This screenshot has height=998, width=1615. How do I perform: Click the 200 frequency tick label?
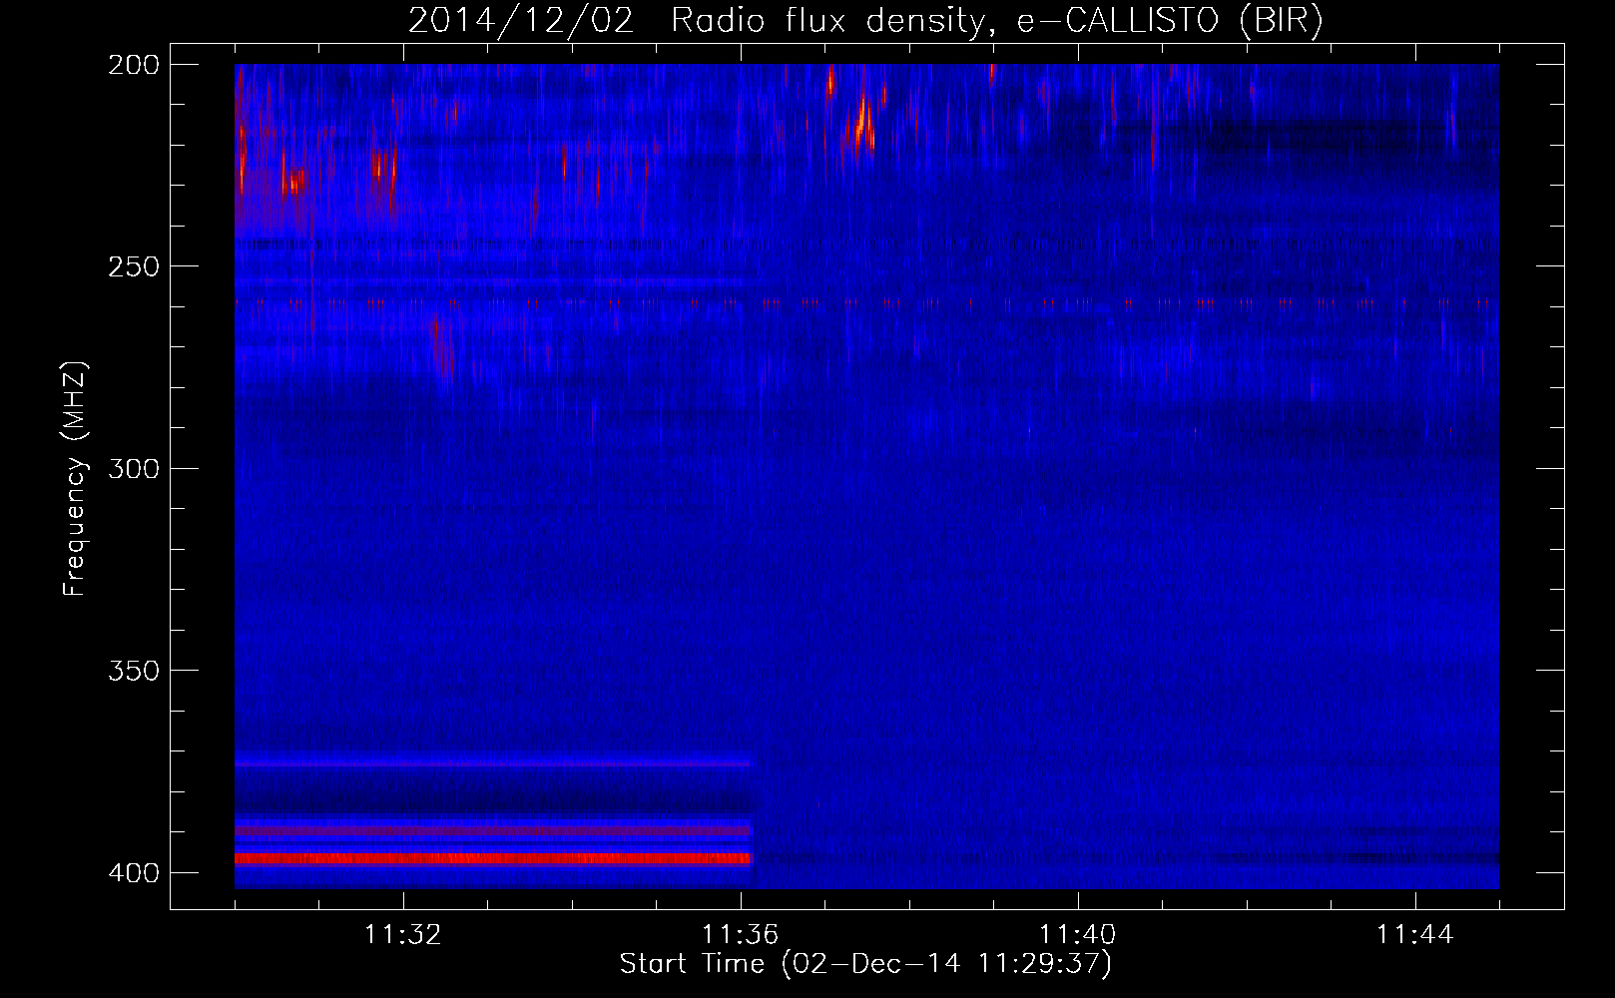(134, 65)
